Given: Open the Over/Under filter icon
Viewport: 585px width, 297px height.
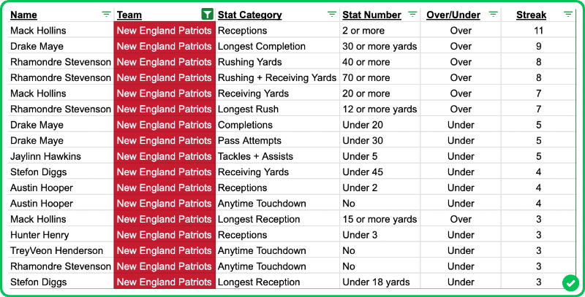Looking at the screenshot, I should coord(493,15).
